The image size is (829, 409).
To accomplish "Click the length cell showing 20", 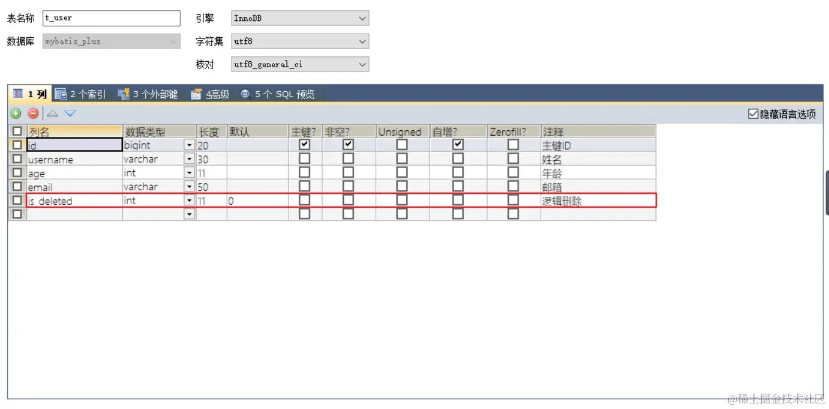I will (211, 146).
